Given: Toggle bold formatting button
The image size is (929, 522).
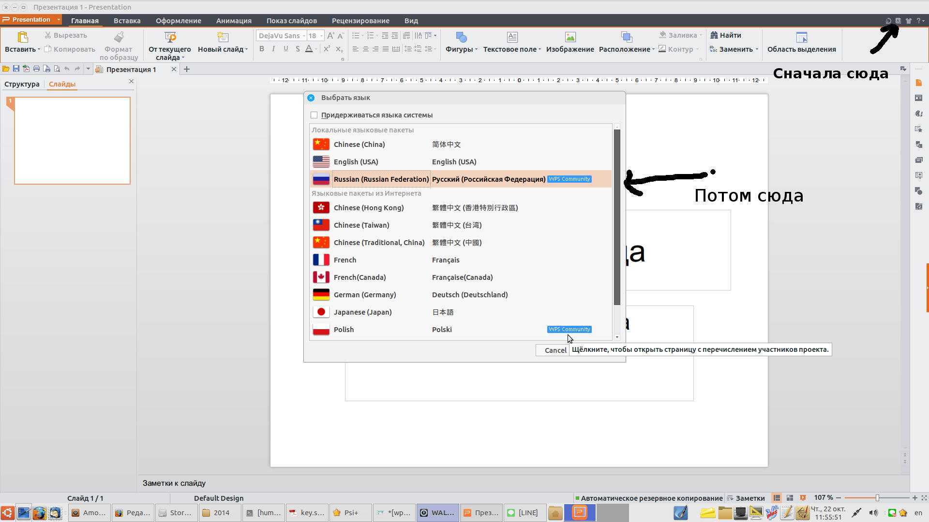Looking at the screenshot, I should pyautogui.click(x=262, y=49).
